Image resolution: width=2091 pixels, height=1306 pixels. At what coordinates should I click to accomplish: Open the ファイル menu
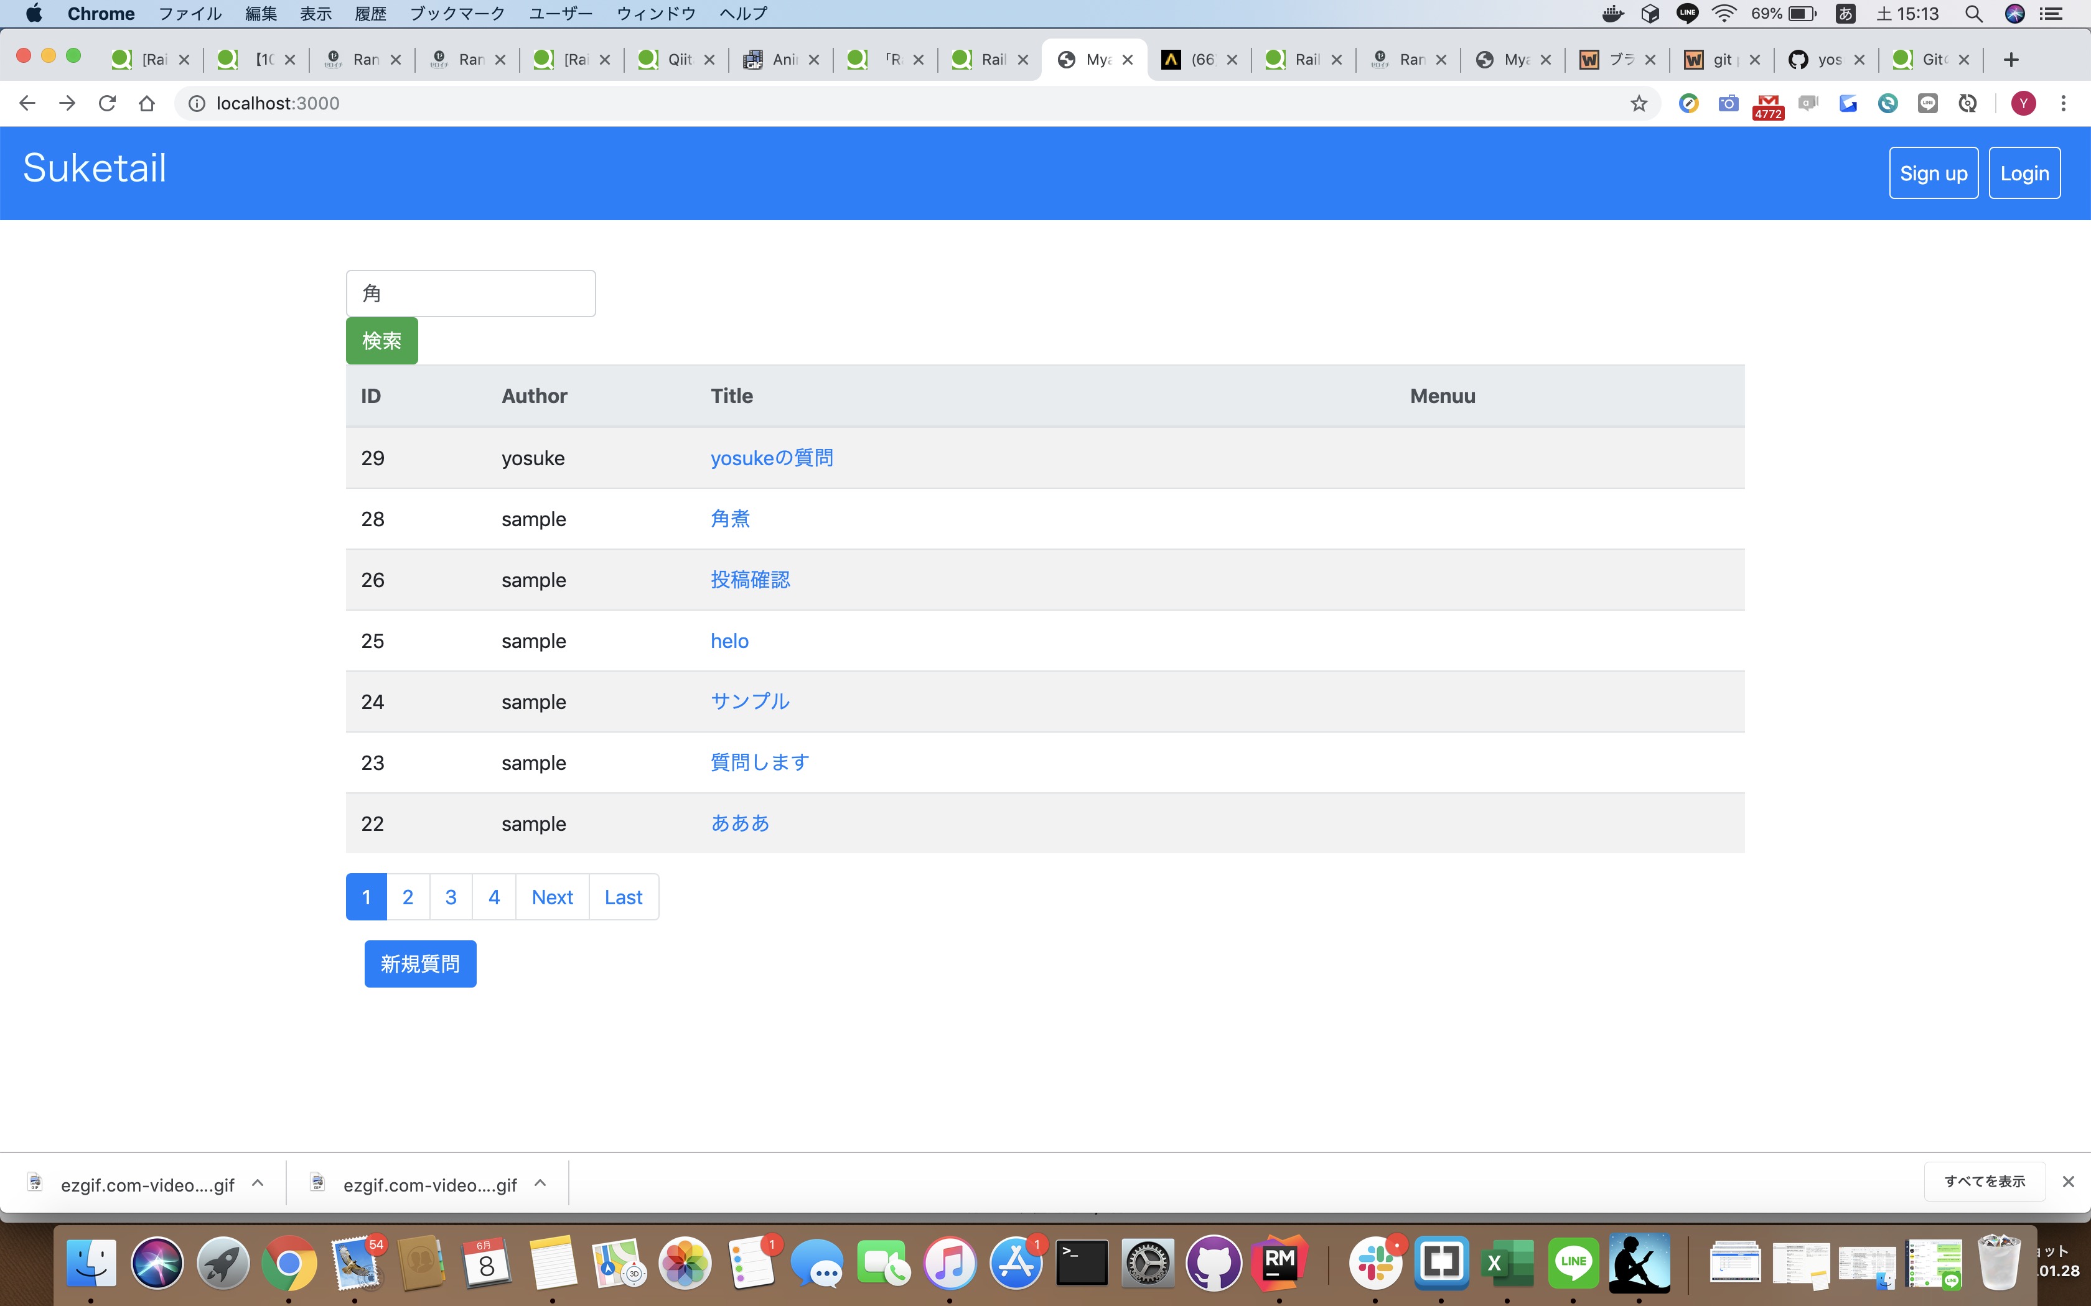click(190, 14)
